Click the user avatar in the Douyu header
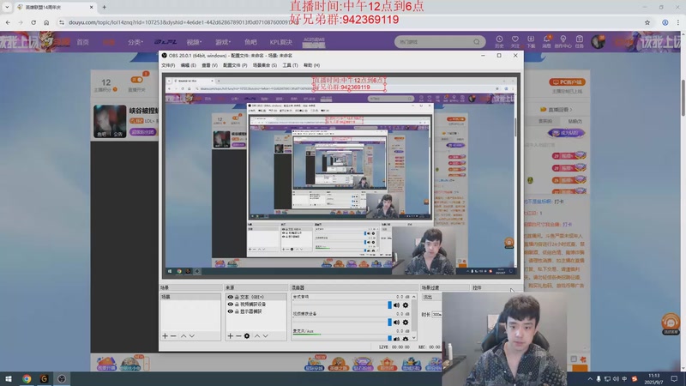The height and width of the screenshot is (386, 686). (x=598, y=41)
